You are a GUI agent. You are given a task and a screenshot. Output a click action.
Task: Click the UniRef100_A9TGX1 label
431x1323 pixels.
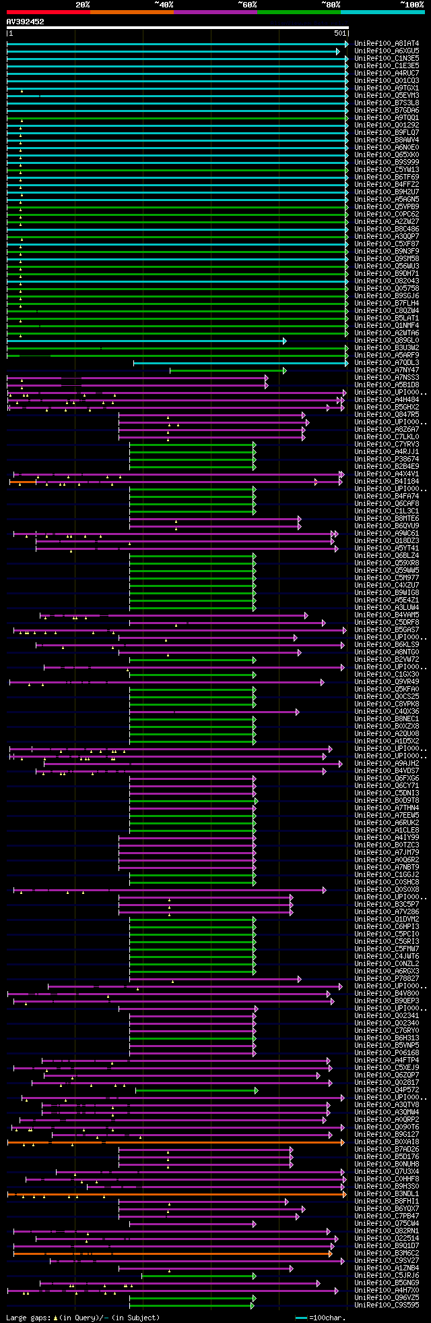387,88
